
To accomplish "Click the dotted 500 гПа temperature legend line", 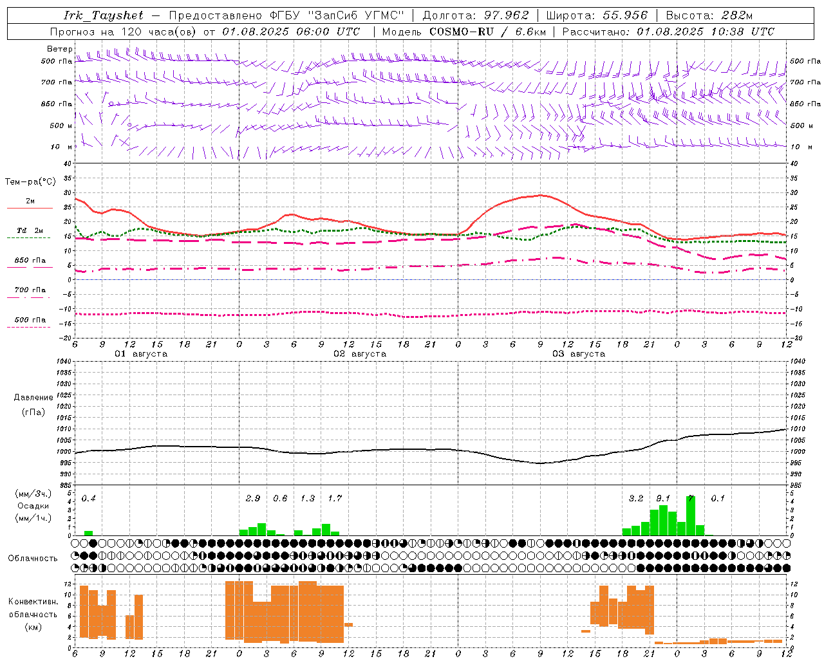I will pos(28,327).
